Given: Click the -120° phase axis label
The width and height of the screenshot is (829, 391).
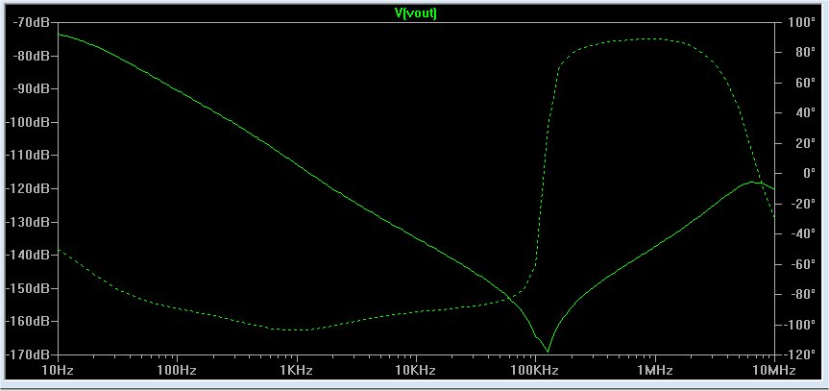Looking at the screenshot, I should (x=802, y=354).
